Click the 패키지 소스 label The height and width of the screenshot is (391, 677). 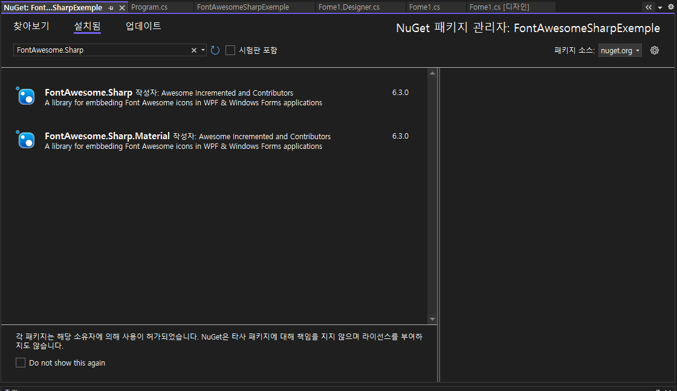pos(574,51)
